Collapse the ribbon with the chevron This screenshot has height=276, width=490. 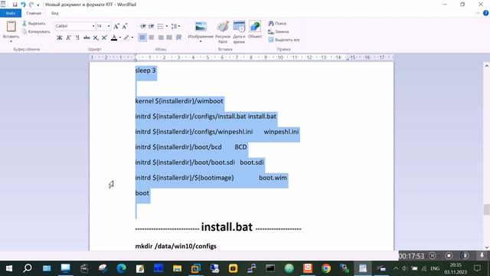click(477, 13)
